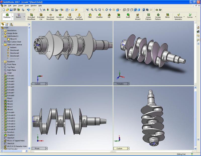Choose the Chamfer tool
201x156 pixels.
(99, 16)
